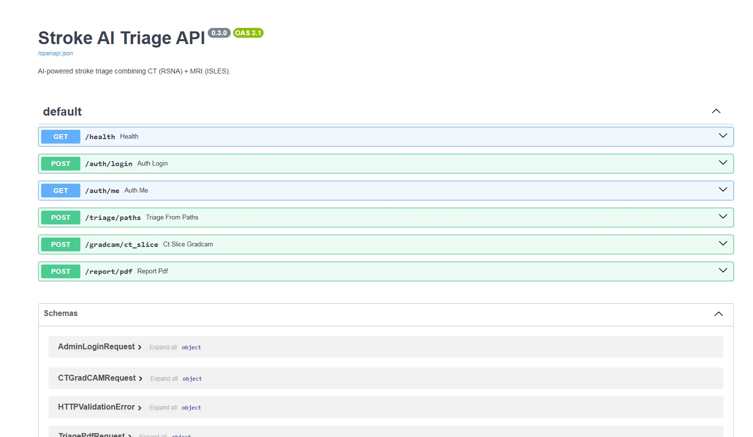
Task: Select the /report/pdf path text
Action: (x=109, y=271)
